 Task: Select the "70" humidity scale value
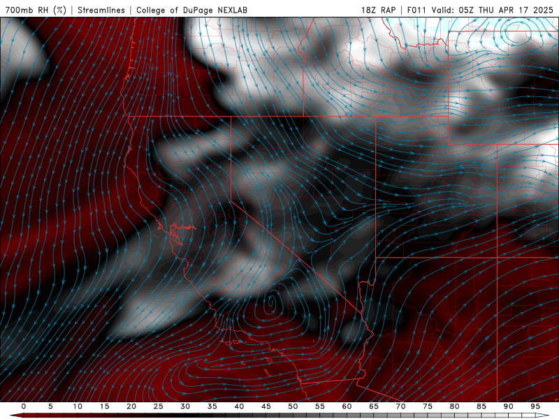click(400, 406)
